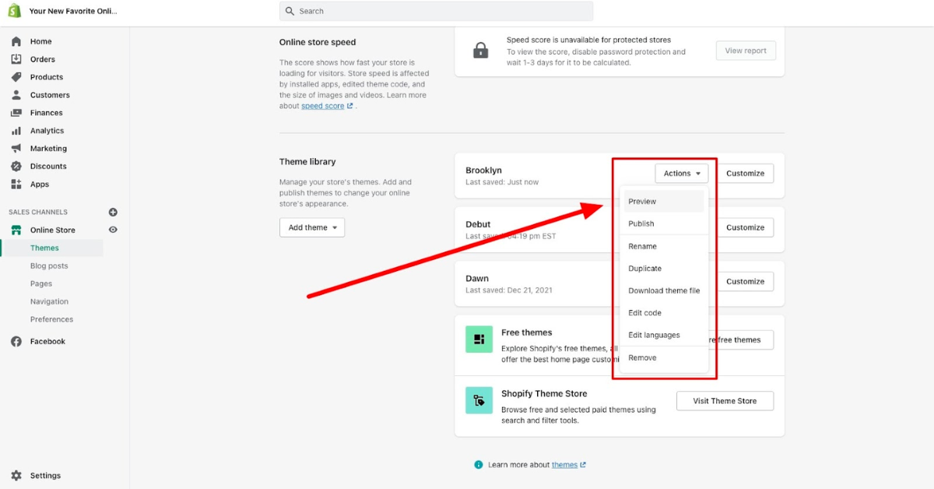
Task: Toggle Online Store visibility eye icon
Action: (112, 230)
